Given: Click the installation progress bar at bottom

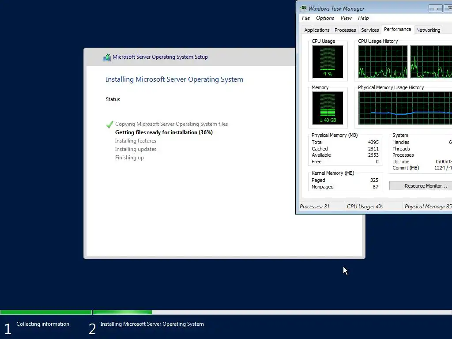Looking at the screenshot, I should point(226,312).
